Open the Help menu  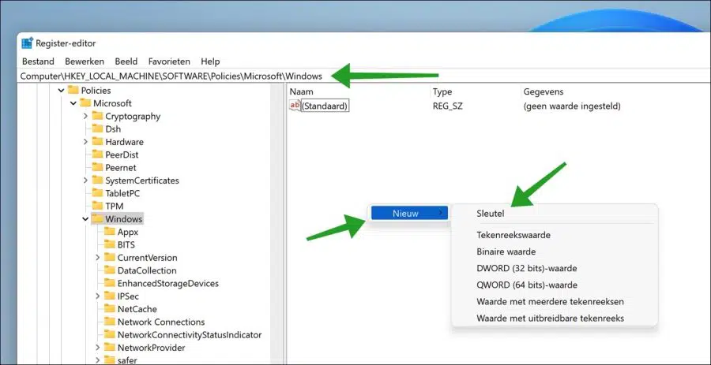pyautogui.click(x=210, y=61)
